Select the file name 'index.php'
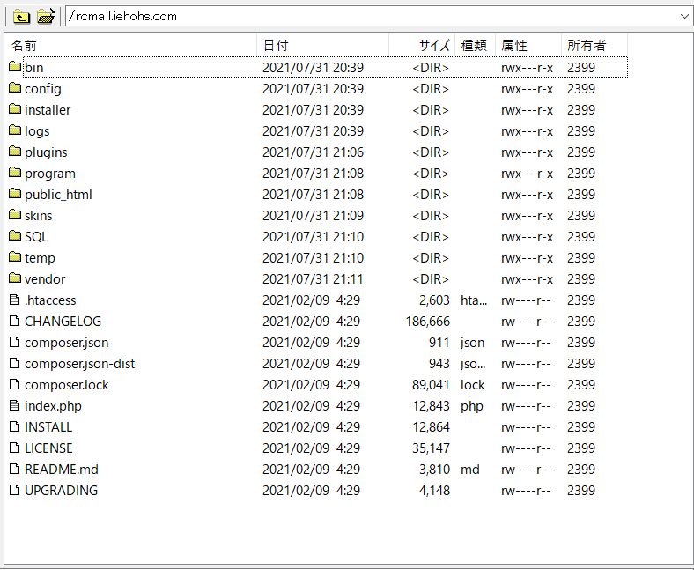This screenshot has height=570, width=694. 53,405
